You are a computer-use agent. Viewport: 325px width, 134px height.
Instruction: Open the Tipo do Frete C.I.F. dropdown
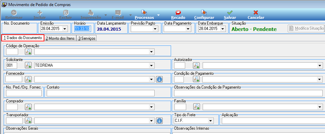click(211, 121)
